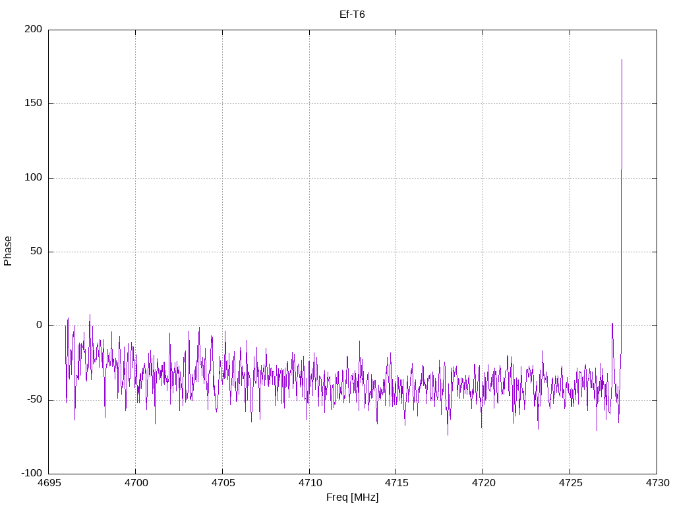Click the y-axis tick label -50
Screen dimensions: 675x506
(34, 400)
